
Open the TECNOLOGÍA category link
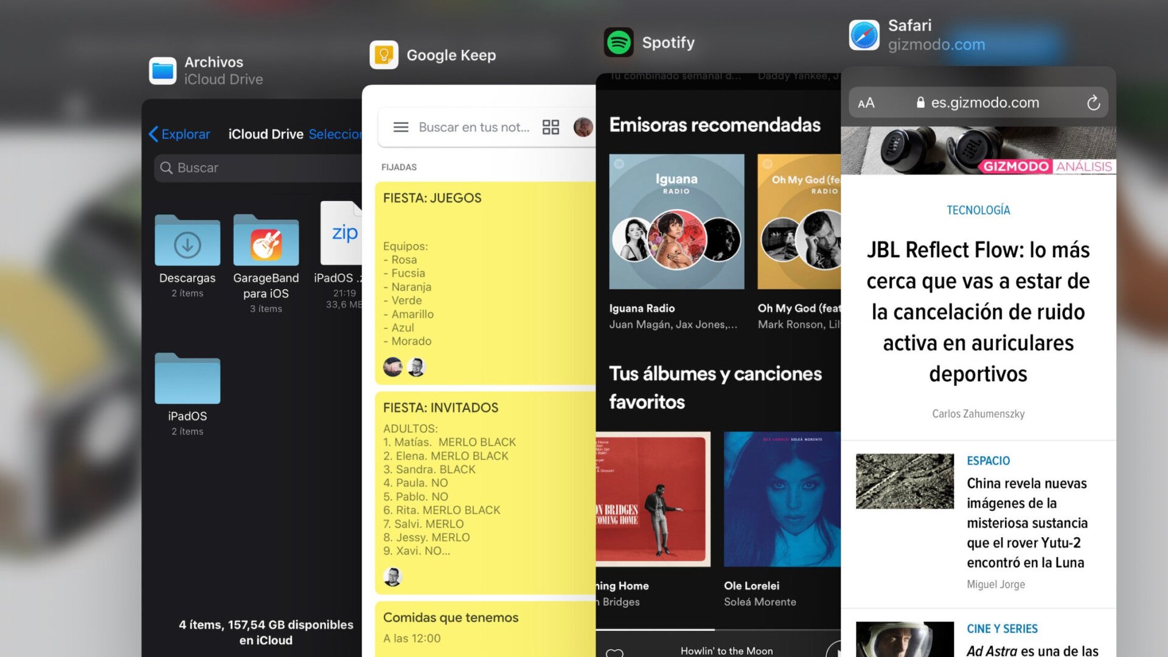978,210
